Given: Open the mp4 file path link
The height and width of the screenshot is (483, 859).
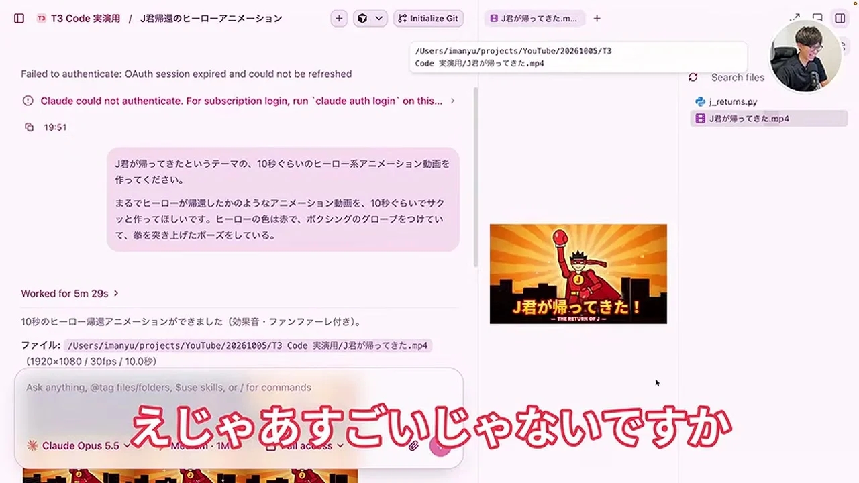Looking at the screenshot, I should (248, 346).
